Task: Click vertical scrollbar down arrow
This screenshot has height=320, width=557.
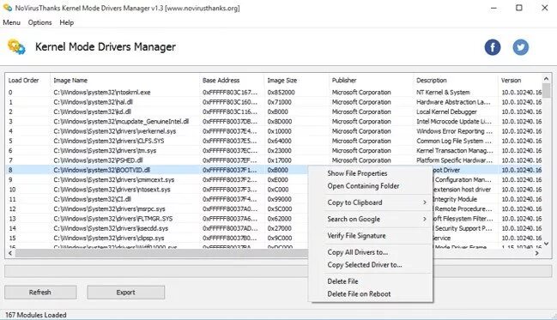Action: point(547,244)
